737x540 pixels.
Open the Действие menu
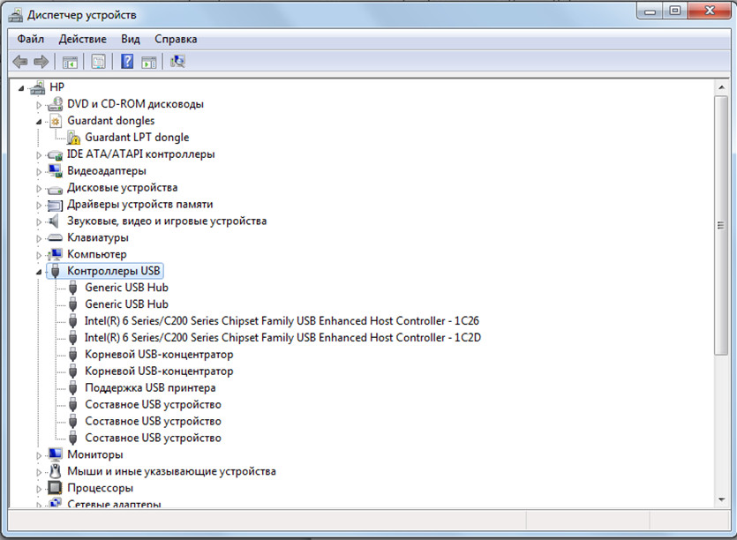coord(82,39)
